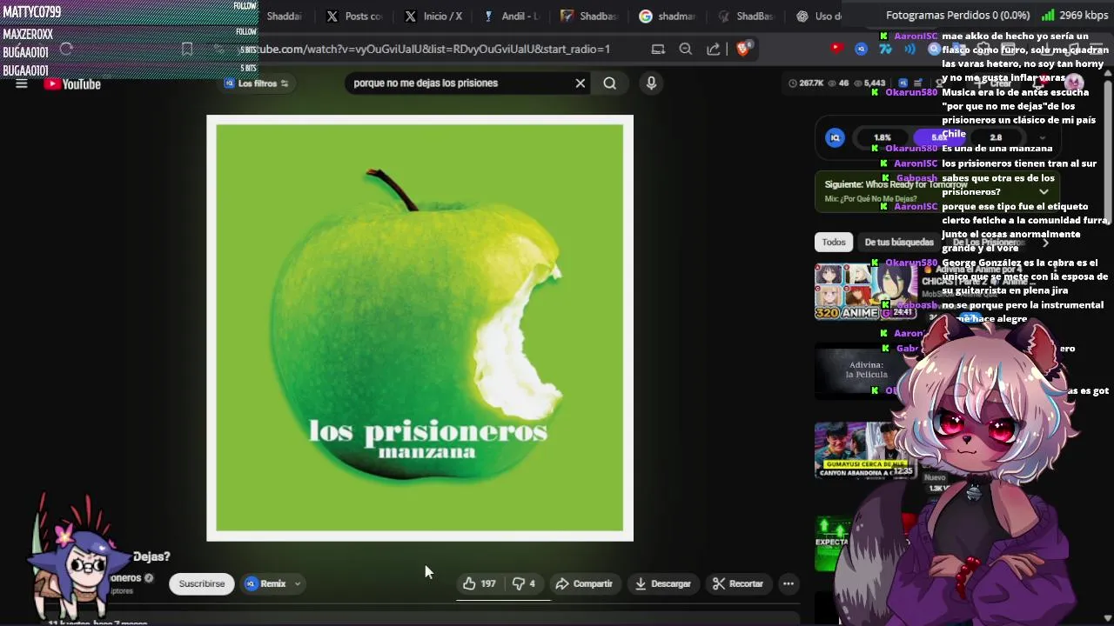
Task: Expand the Siguiente mix playlist panel
Action: tap(1044, 191)
